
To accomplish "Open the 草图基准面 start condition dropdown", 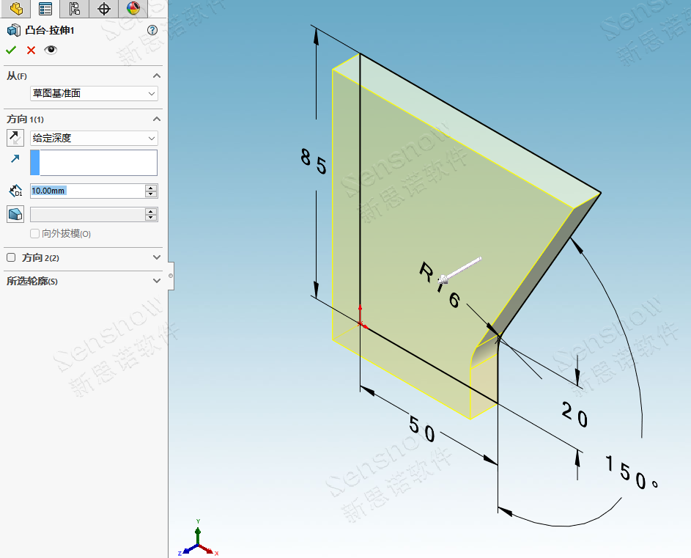I will [93, 93].
